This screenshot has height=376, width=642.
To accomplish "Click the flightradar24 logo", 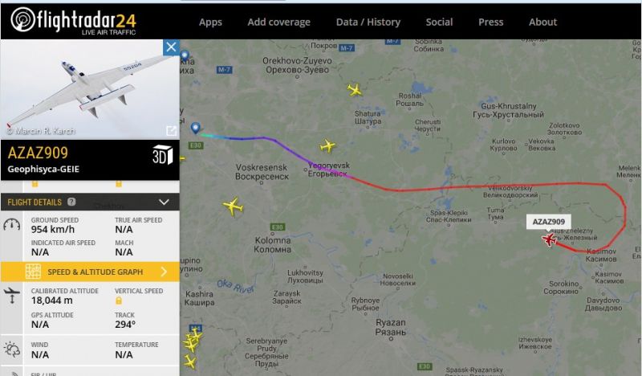I will coord(74,21).
